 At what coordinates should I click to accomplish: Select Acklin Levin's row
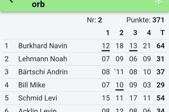pos(84,109)
